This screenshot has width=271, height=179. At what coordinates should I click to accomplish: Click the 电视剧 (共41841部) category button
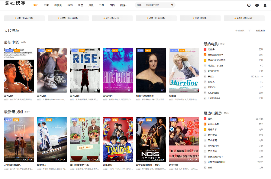(68, 18)
